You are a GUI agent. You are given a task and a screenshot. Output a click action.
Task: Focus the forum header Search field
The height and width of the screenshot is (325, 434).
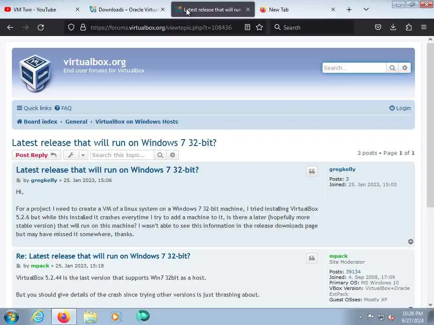click(354, 68)
